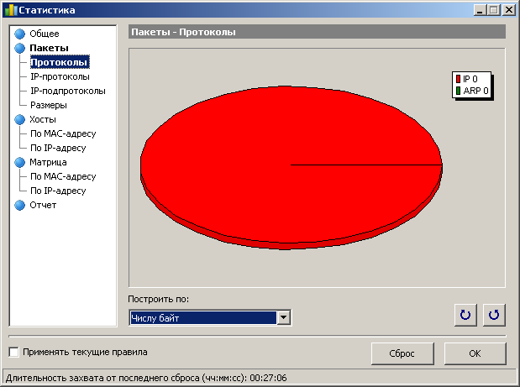Click the capture duration status bar text
This screenshot has height=387, width=520.
click(146, 378)
